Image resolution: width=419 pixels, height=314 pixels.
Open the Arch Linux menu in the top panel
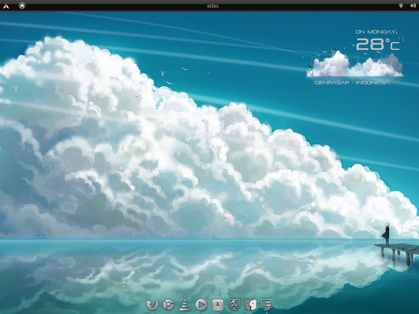point(6,6)
